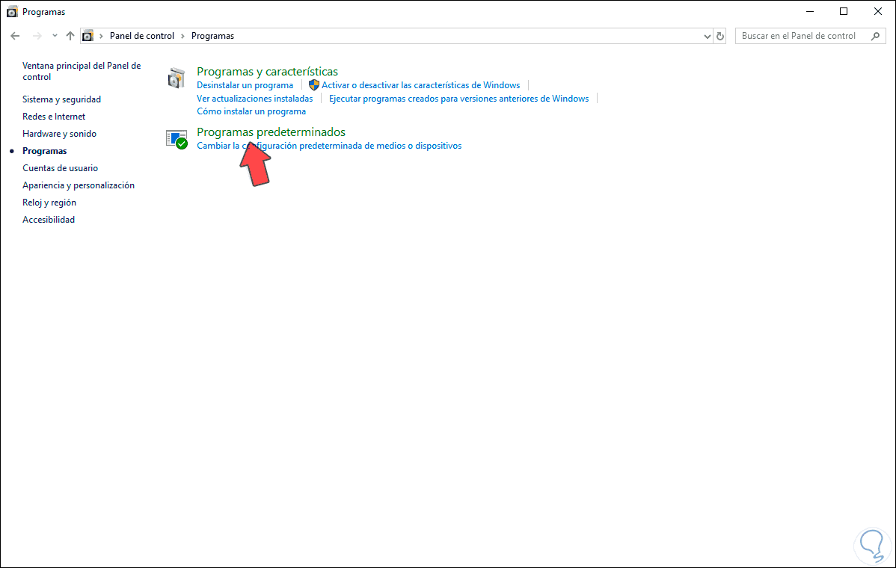896x568 pixels.
Task: Go to Reloj y región category
Action: pos(49,202)
